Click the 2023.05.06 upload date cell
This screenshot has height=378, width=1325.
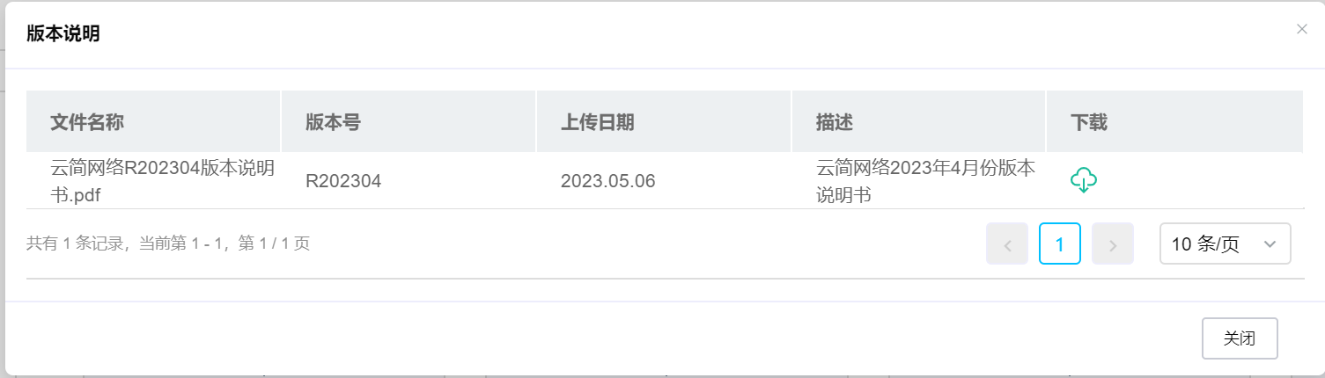pos(607,181)
